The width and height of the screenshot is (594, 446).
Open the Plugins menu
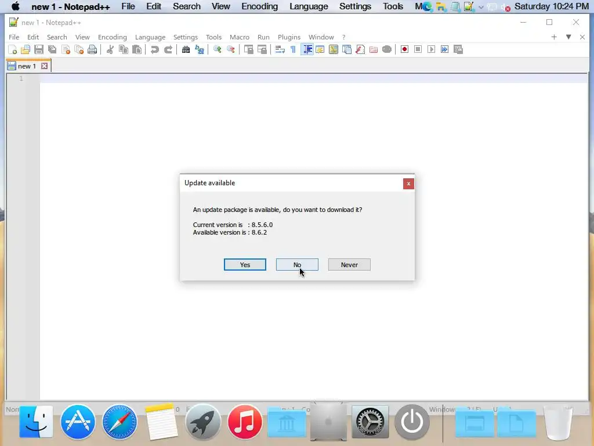pyautogui.click(x=289, y=37)
